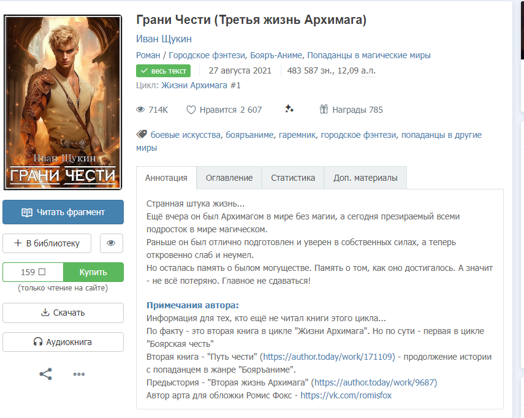Open the three-dots more options menu
524x418 pixels.
click(79, 374)
